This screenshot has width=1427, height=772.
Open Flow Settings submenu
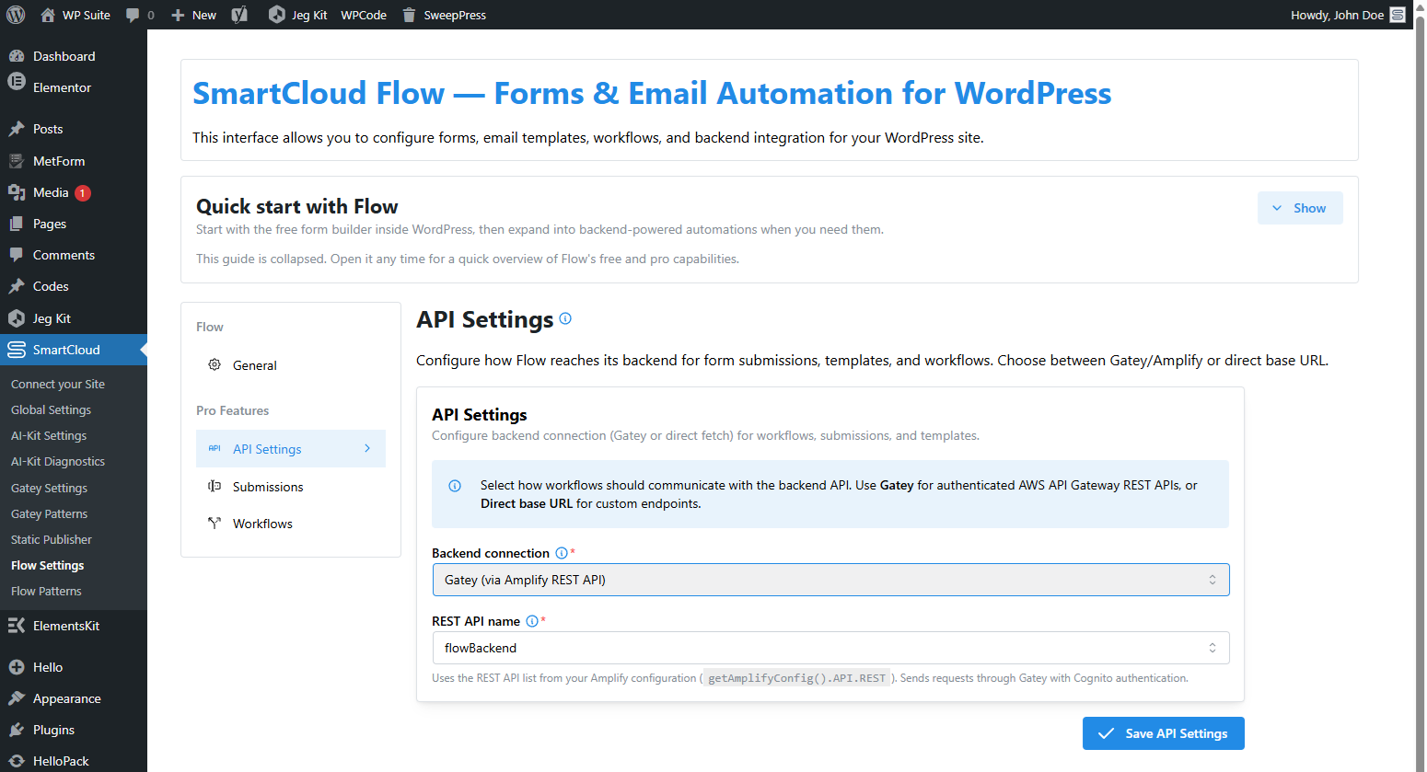[x=47, y=565]
